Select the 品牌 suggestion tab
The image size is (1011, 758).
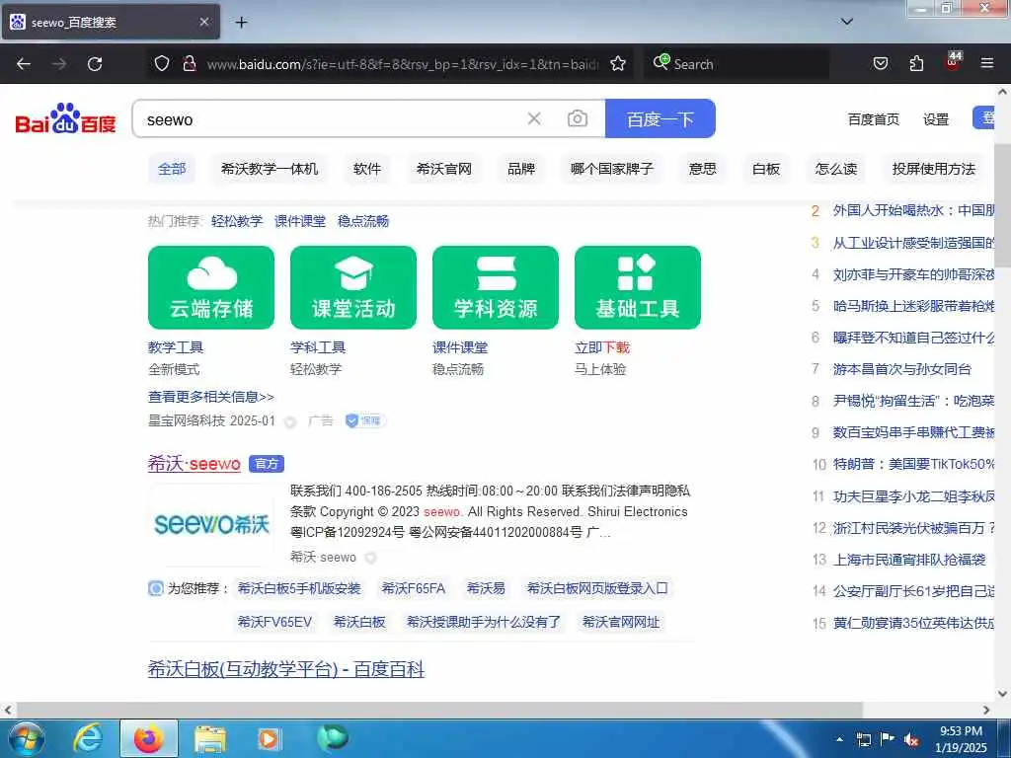(x=521, y=169)
